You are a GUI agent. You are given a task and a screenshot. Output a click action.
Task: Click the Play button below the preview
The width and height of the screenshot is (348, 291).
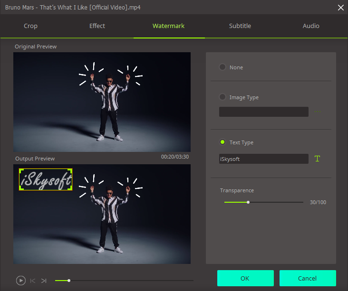(x=21, y=281)
